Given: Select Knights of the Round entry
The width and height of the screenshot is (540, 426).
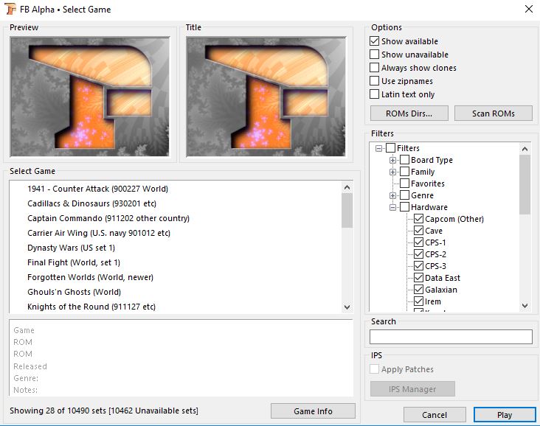Looking at the screenshot, I should 91,307.
